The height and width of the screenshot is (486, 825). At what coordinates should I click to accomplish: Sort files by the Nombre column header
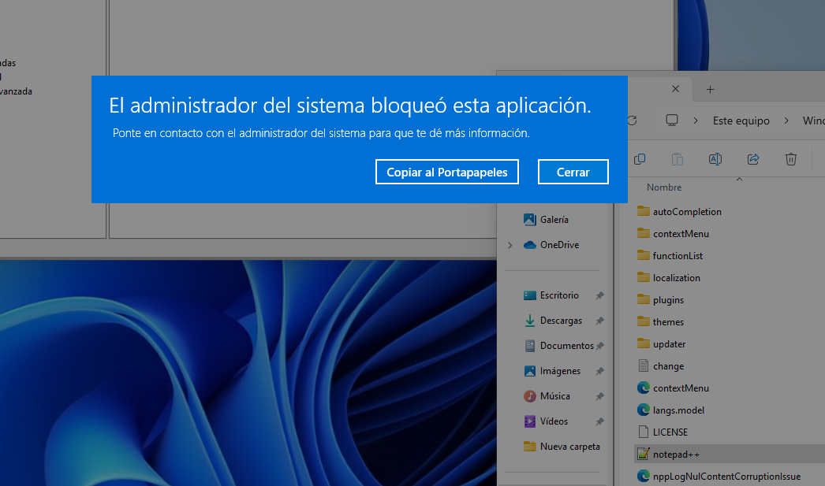pos(664,187)
